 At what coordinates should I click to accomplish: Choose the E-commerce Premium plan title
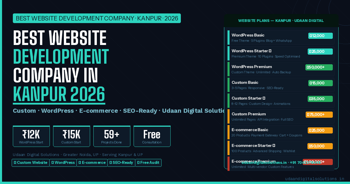pos(254,162)
